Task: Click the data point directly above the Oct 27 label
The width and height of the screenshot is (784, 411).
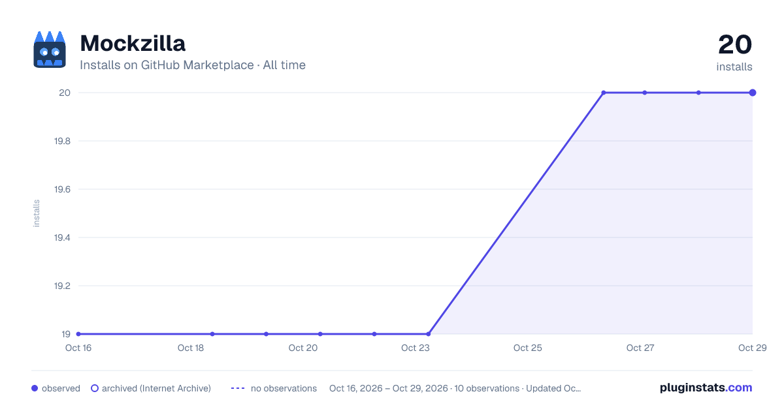Action: [x=645, y=93]
